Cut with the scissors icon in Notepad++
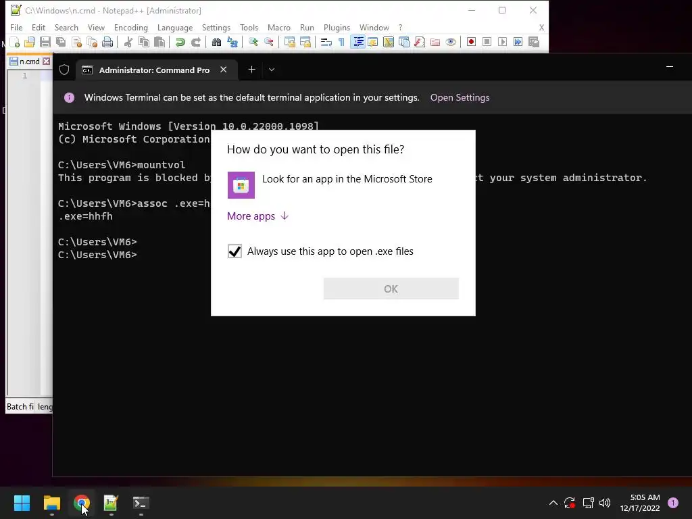The height and width of the screenshot is (519, 692). pos(128,42)
